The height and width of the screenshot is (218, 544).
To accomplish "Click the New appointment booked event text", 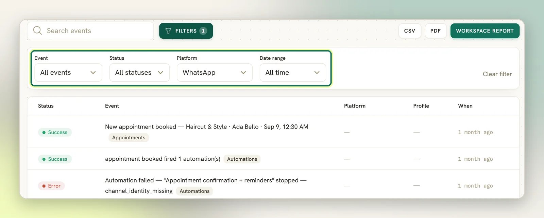I will coord(207,127).
